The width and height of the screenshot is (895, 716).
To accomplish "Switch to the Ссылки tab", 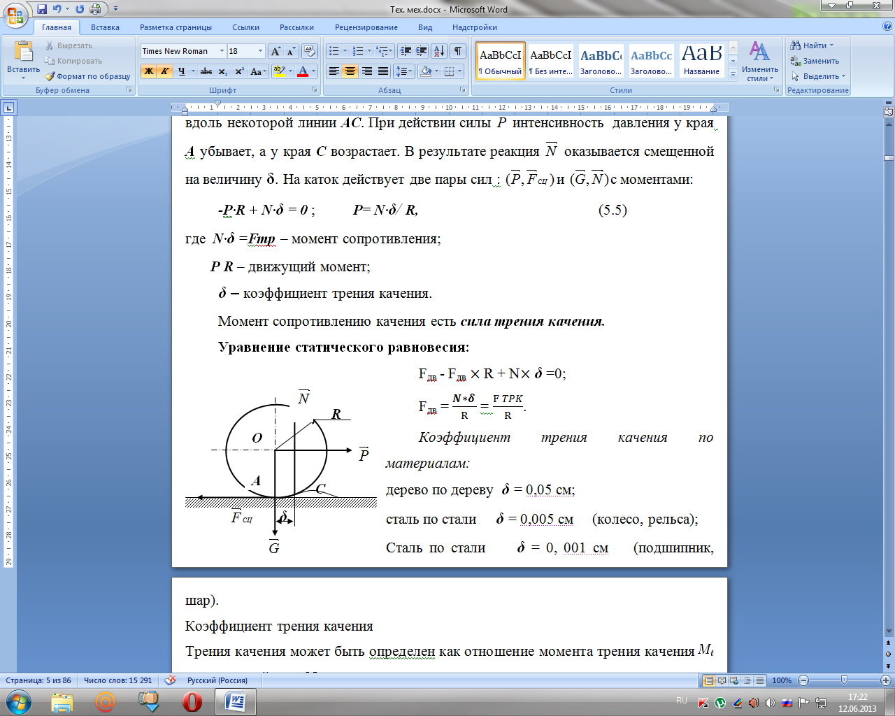I will [x=245, y=27].
